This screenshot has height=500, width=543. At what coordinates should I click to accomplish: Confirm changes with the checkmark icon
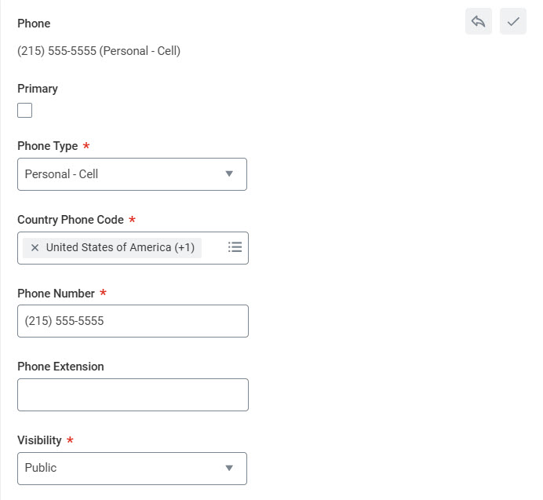point(513,21)
